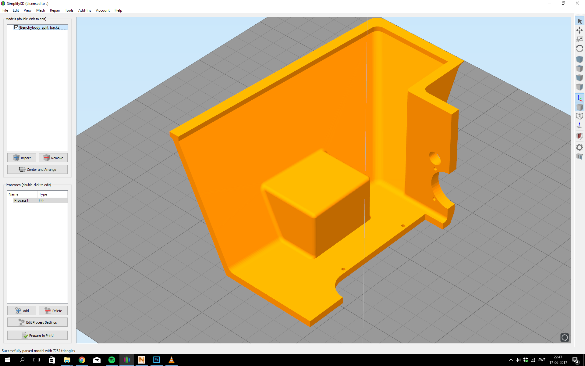The image size is (585, 366).
Task: Toggle surface normals display
Action: 580,125
